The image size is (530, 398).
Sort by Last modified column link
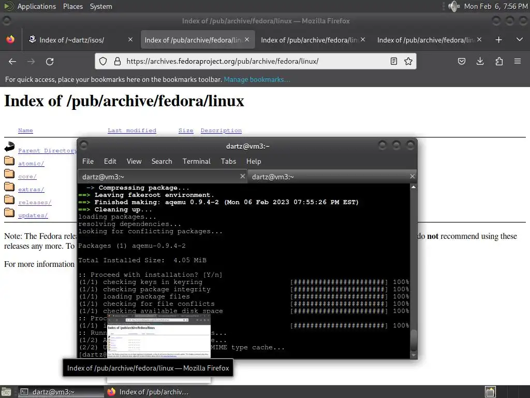[x=132, y=130]
